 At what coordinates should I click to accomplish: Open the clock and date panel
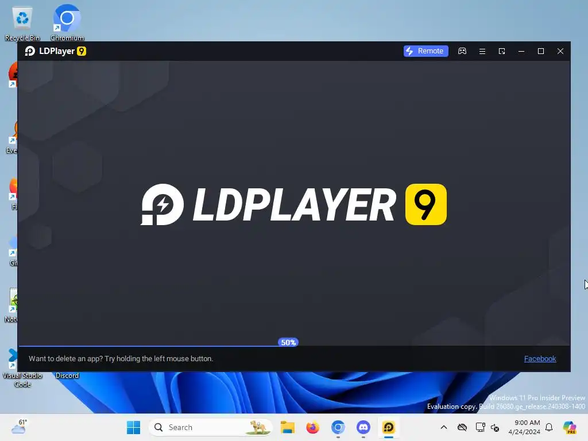[524, 427]
